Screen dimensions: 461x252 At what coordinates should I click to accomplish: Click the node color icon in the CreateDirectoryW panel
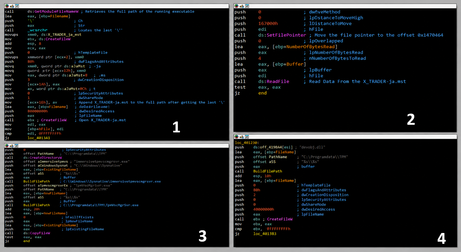pos(7,146)
